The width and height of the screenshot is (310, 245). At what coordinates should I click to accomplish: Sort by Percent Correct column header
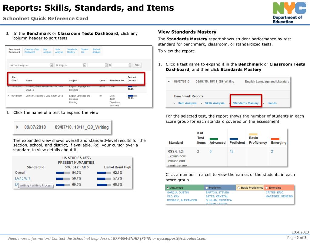point(133,79)
